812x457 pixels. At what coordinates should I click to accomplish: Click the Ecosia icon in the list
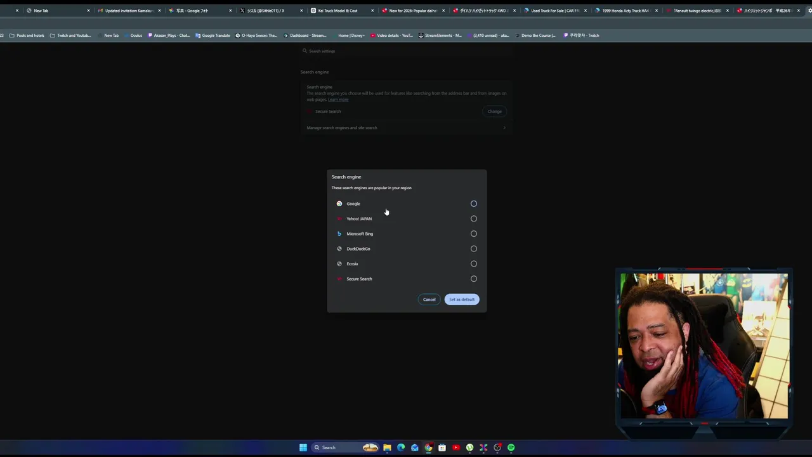pos(339,264)
